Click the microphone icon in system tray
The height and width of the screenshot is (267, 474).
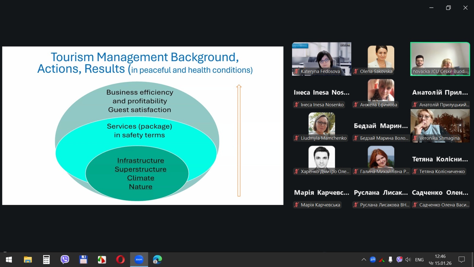click(x=390, y=260)
